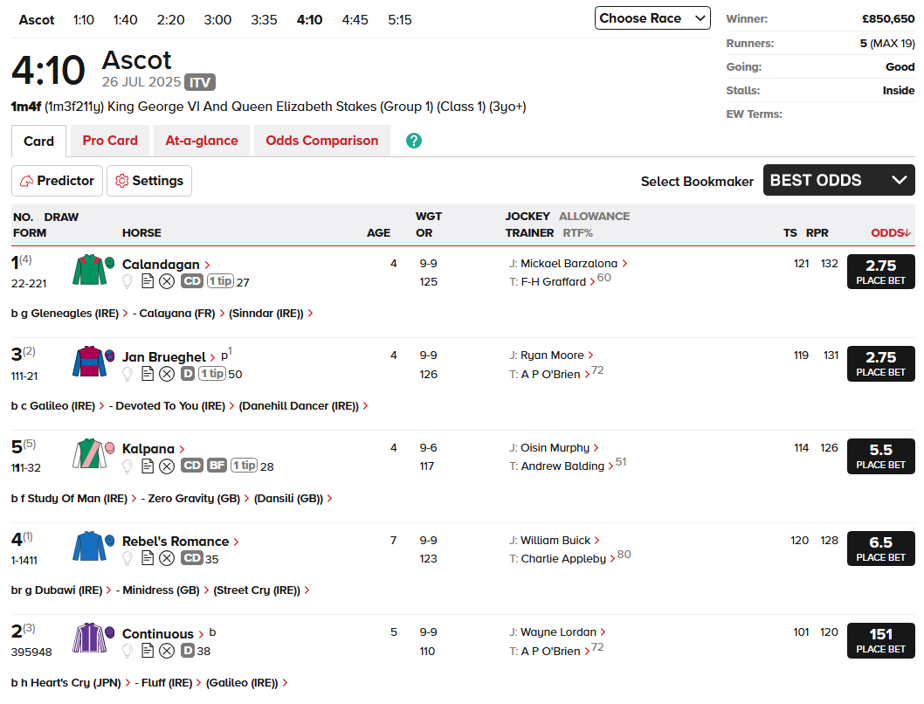924x704 pixels.
Task: Click Kalpana's circled X icon
Action: coord(168,466)
